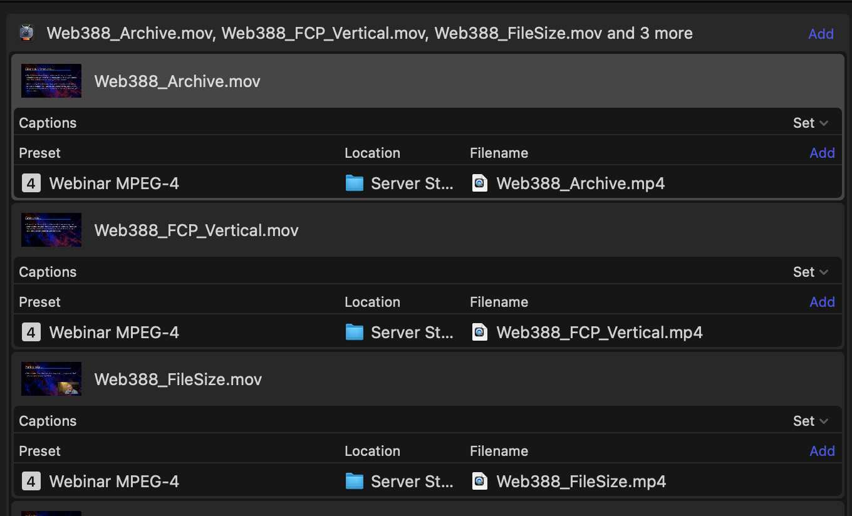
Task: Click file icon beside Web388_FileSize.mp4
Action: click(x=480, y=481)
